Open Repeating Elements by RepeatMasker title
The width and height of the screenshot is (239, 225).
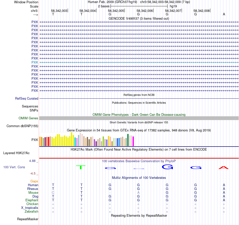pos(139,216)
